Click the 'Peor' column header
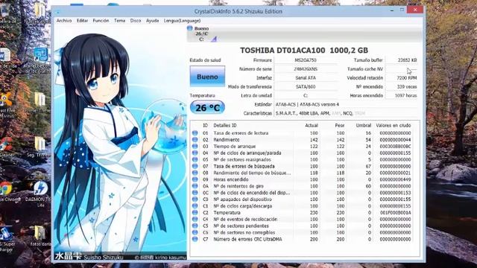 coord(340,125)
